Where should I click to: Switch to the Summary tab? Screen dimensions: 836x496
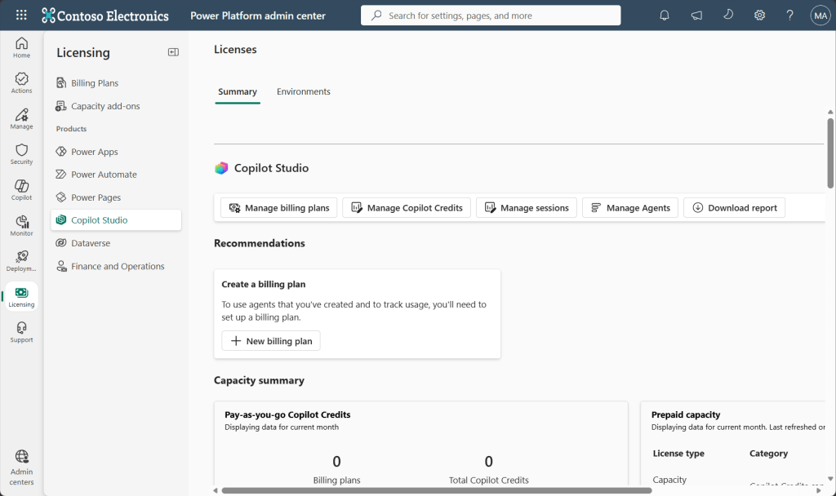click(x=238, y=91)
